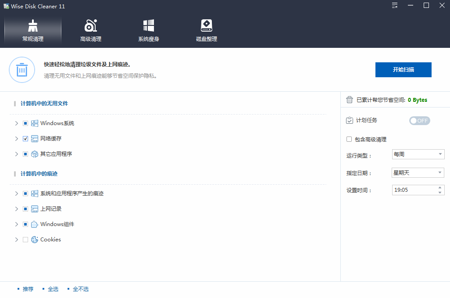Open the 高级清理 (Advanced Cleaner) icon

[91, 26]
